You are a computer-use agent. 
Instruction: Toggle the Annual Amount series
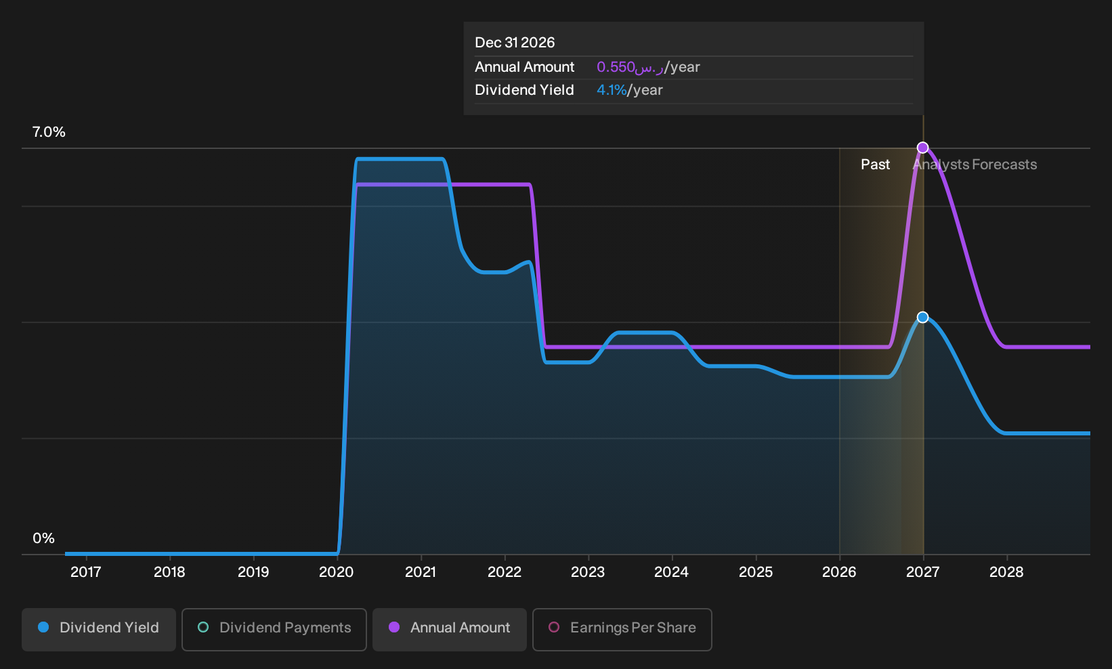tap(450, 629)
